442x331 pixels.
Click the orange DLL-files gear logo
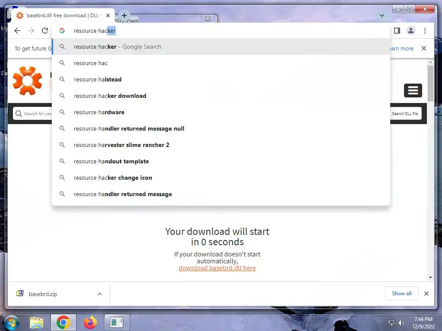(x=27, y=81)
